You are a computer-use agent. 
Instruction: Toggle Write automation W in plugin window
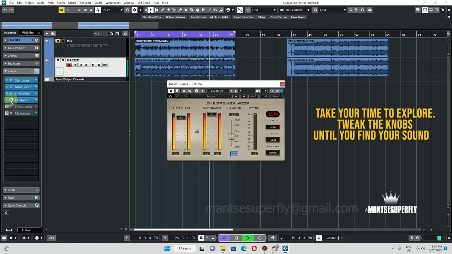point(189,91)
